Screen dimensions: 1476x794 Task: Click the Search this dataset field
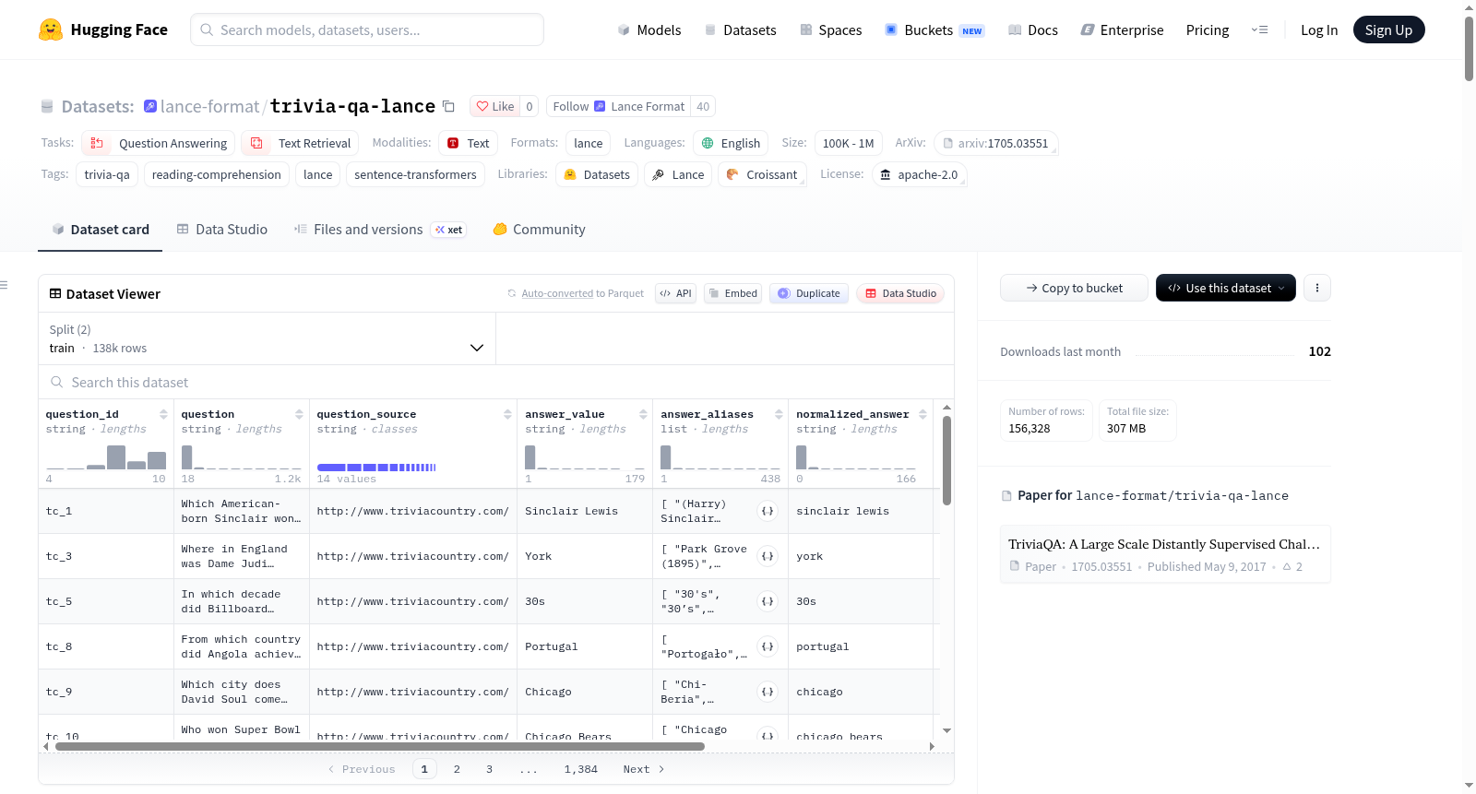click(496, 382)
